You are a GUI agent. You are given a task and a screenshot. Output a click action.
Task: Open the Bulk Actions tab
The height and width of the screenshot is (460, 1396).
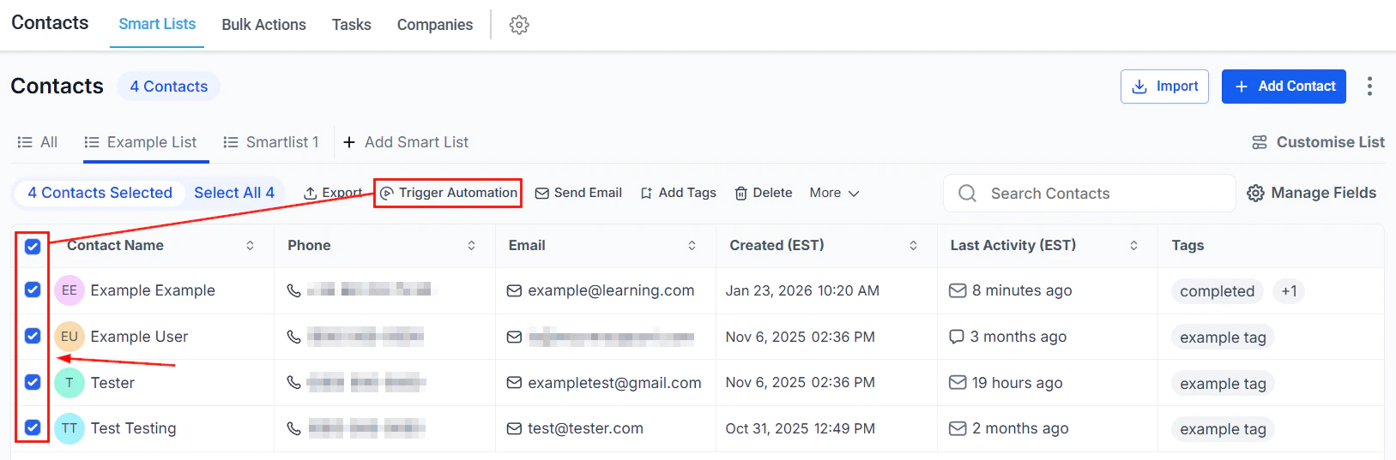coord(263,25)
